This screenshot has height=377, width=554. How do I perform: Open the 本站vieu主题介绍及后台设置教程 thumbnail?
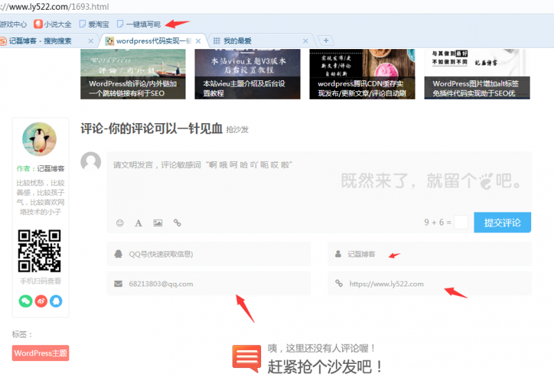click(247, 74)
